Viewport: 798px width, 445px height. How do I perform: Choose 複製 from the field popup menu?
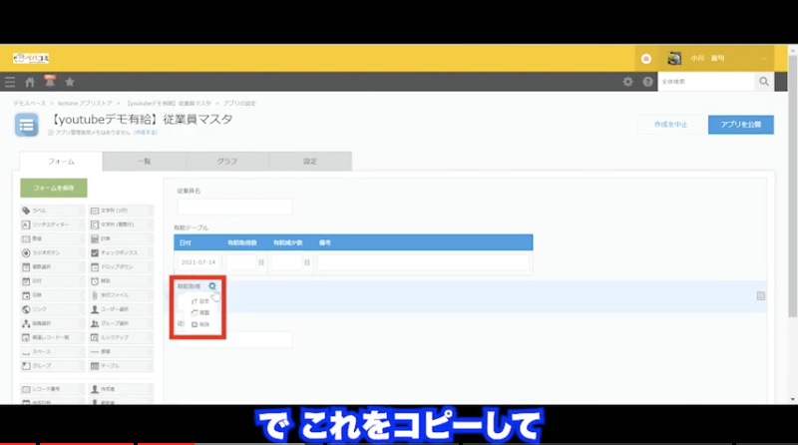pos(200,312)
